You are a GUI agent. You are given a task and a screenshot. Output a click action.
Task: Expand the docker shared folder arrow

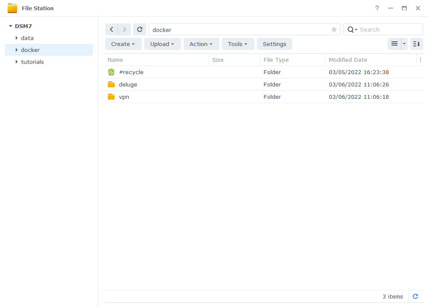(x=17, y=50)
